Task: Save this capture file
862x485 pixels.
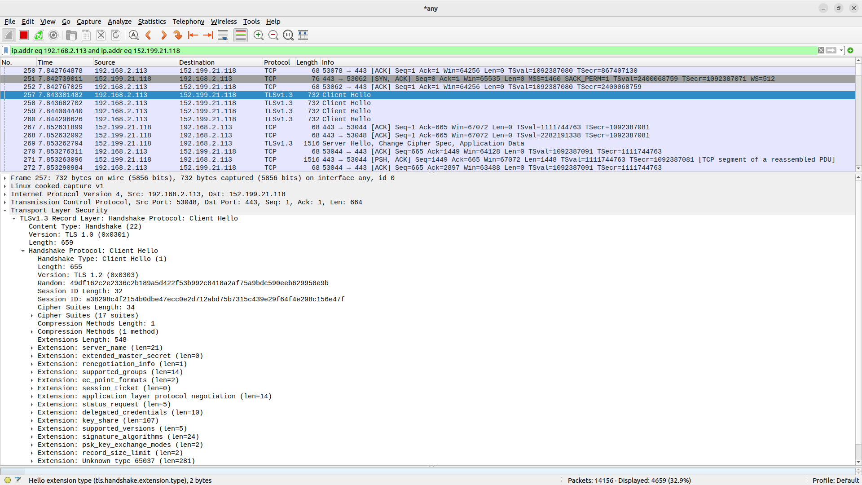Action: click(86, 35)
